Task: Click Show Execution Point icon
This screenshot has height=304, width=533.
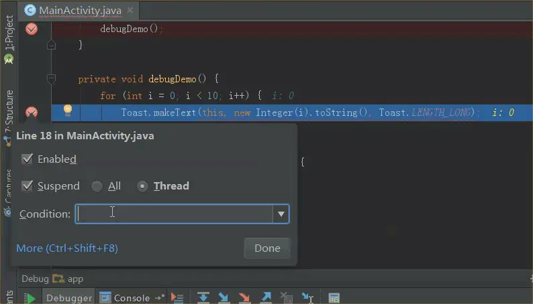Action: click(x=177, y=298)
